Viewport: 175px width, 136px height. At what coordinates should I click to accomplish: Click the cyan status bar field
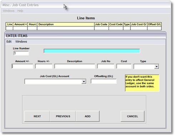(92, 51)
